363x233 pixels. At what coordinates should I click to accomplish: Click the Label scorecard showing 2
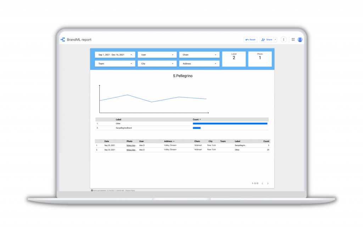tap(234, 59)
